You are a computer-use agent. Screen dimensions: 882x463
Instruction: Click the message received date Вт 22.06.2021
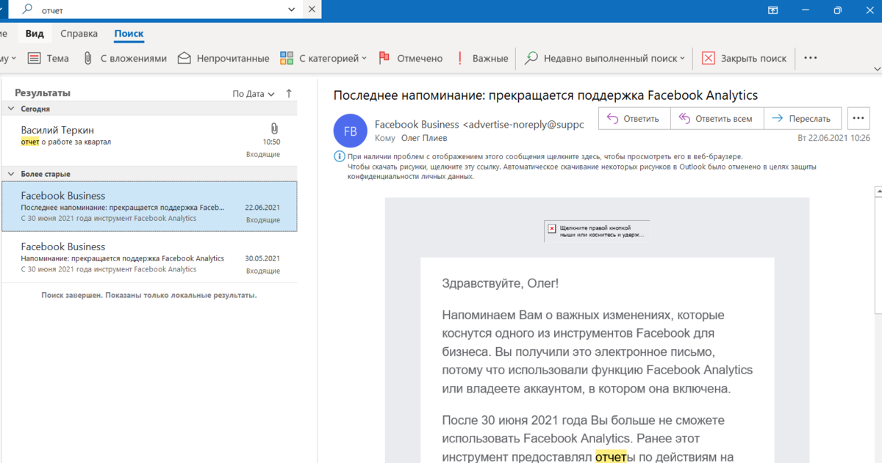tap(833, 138)
